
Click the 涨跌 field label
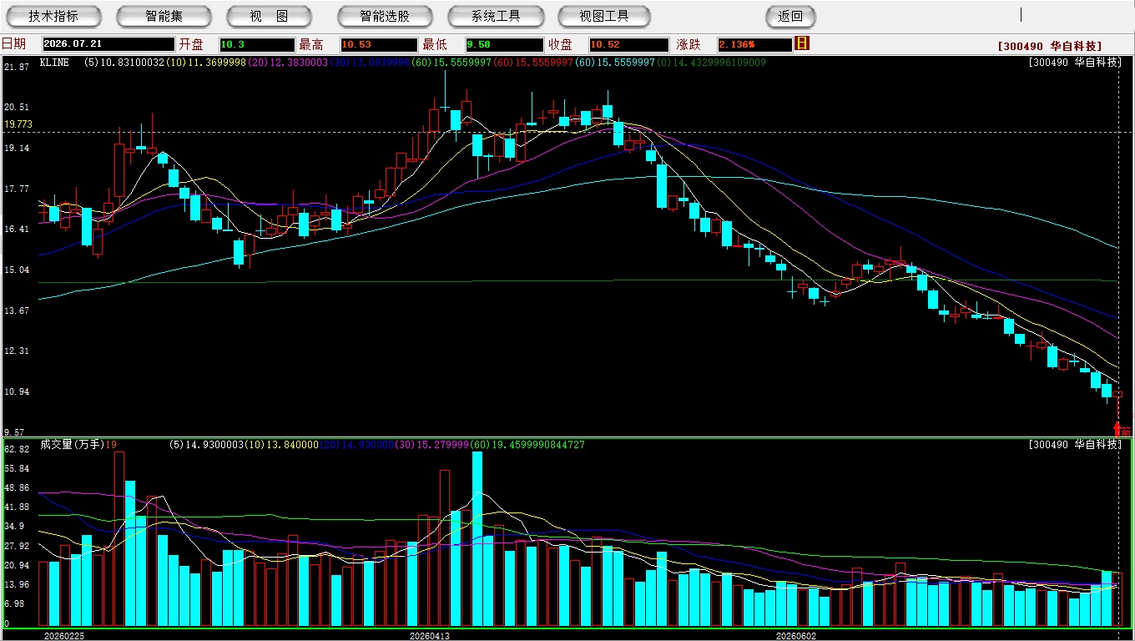click(x=689, y=44)
